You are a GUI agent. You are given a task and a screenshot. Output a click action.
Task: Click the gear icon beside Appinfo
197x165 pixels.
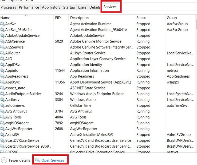click(x=2, y=70)
